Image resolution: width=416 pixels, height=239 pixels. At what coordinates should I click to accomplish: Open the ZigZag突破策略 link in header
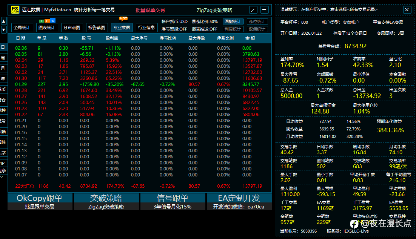(x=214, y=10)
